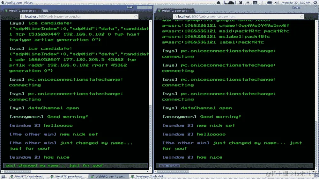Open the Bluetooth indicator
This screenshot has height=179, width=319.
tap(262, 3)
